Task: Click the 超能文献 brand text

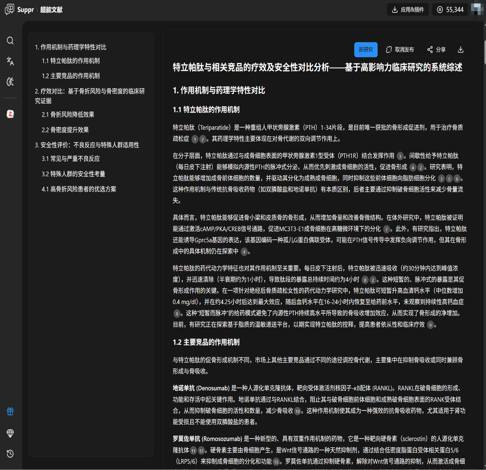Action: 51,10
